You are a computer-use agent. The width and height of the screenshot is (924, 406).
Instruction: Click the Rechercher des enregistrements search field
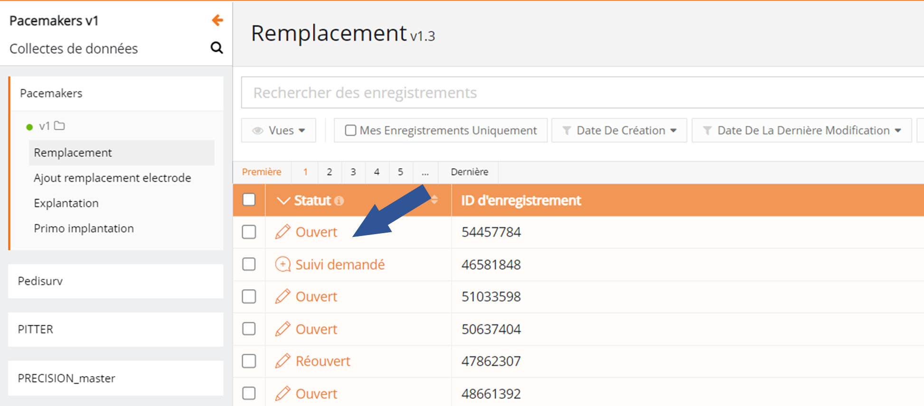tap(570, 93)
